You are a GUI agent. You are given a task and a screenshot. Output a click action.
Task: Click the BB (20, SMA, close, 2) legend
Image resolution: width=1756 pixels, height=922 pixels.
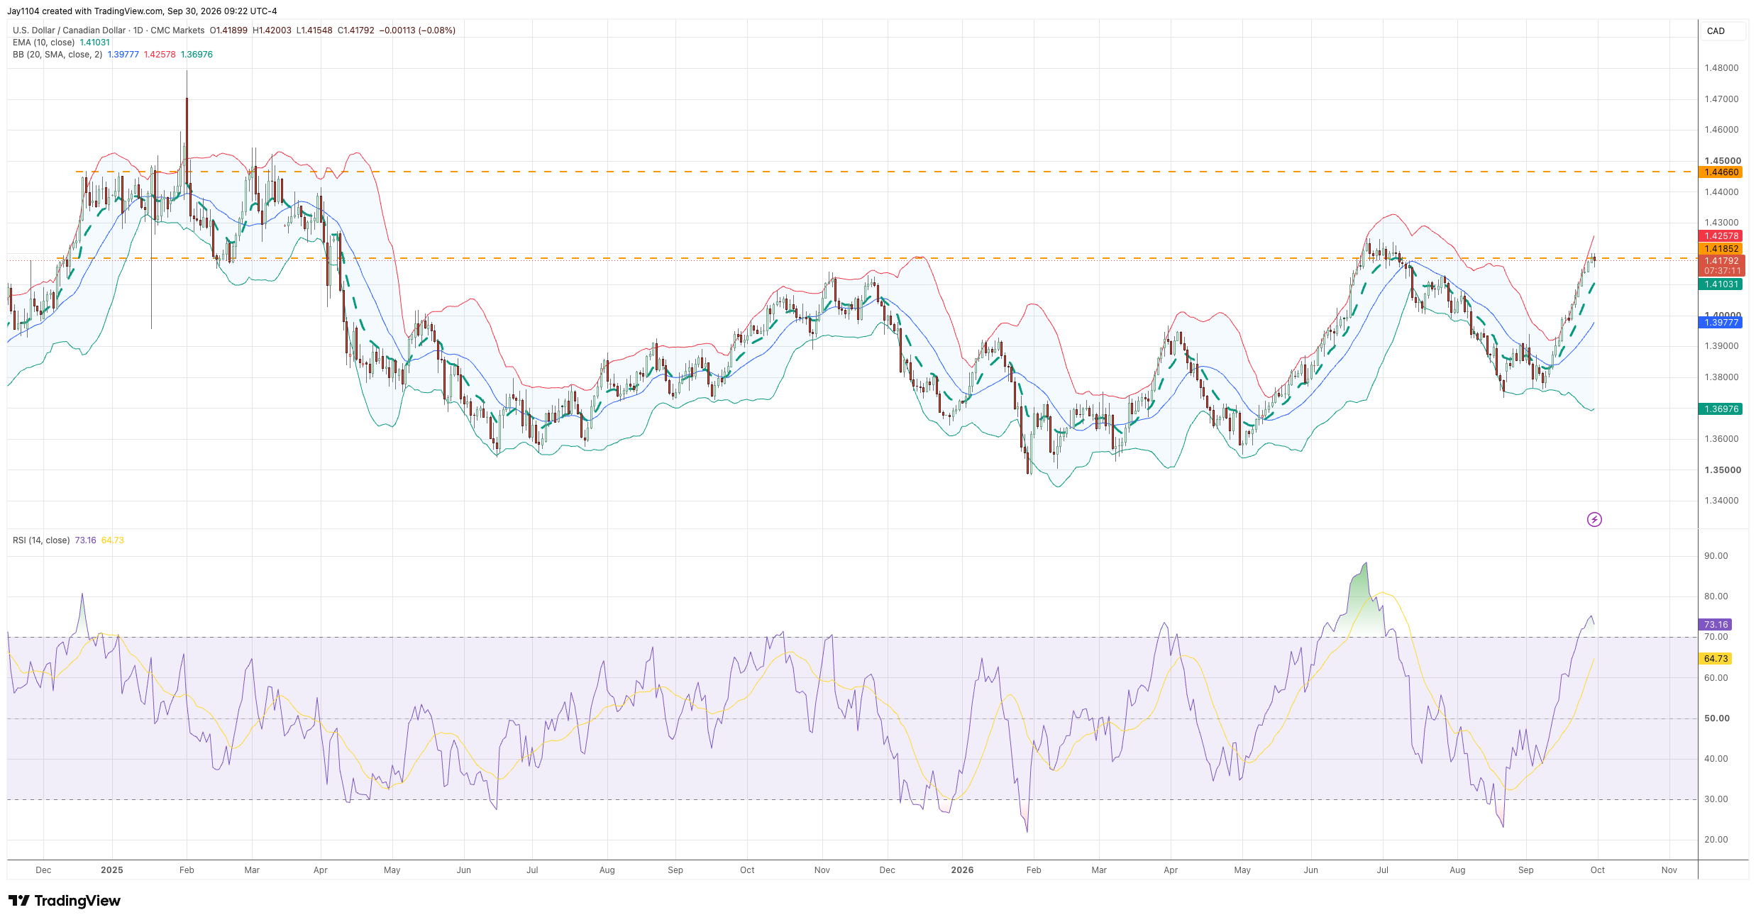(x=57, y=55)
